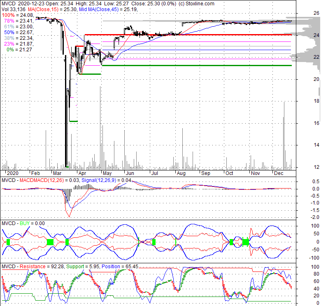321x306 pixels.
Task: Click the Oct month label on time axis
Action: (x=229, y=173)
